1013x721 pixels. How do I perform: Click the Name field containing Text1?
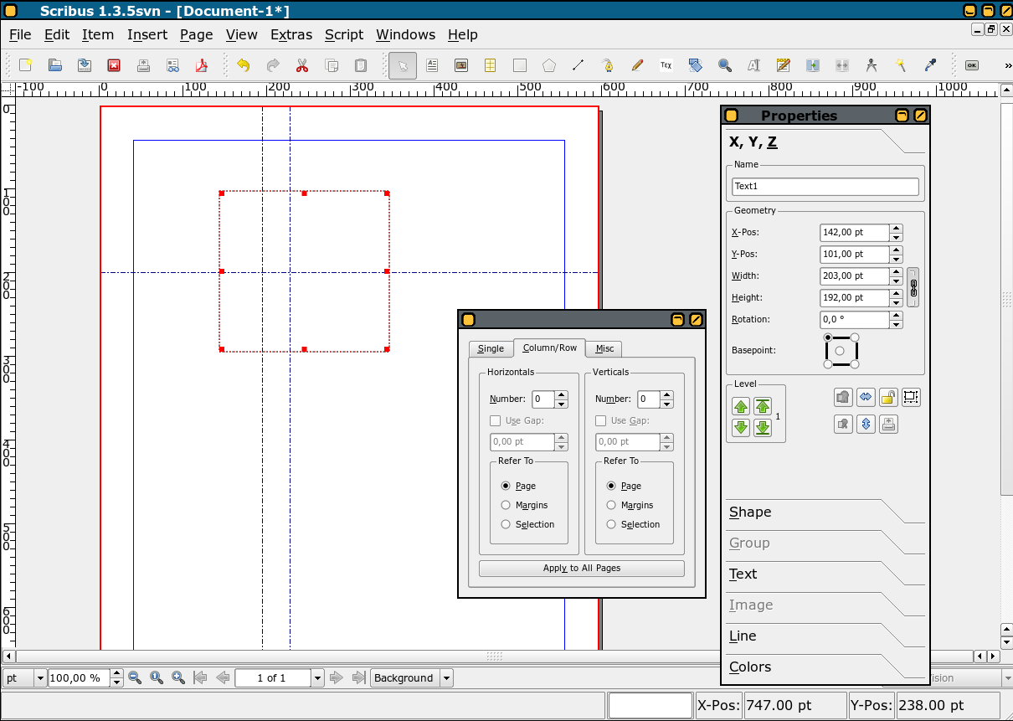(825, 187)
